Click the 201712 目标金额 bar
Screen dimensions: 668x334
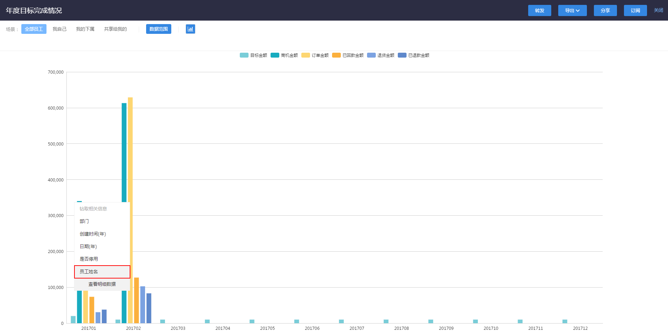565,321
